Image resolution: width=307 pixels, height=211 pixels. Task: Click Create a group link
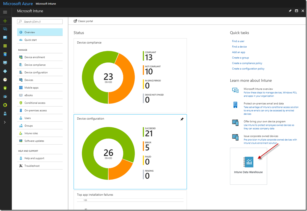(x=240, y=58)
